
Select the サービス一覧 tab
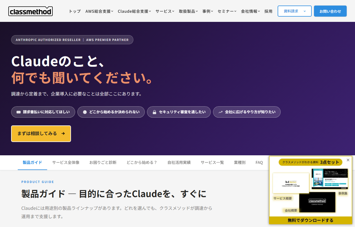[x=212, y=162]
